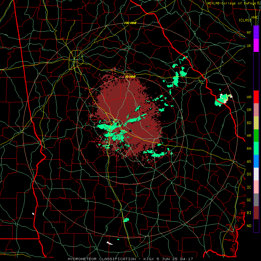Click the 'BI' legend label
261x261 pixels.
249,213
